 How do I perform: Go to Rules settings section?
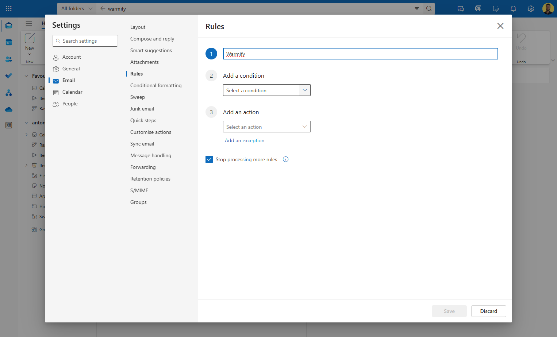click(137, 74)
